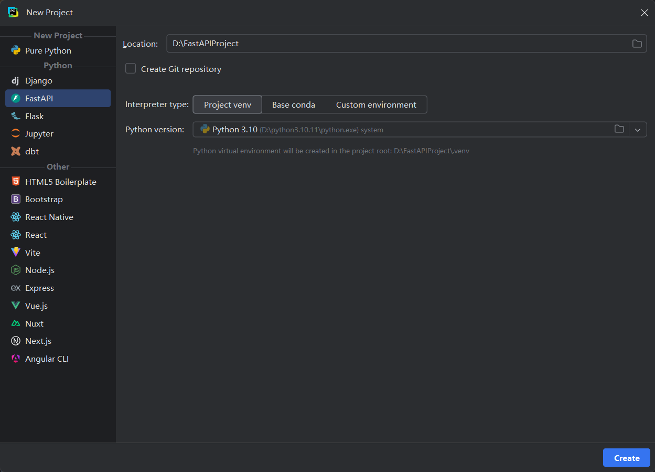Click the PyCharm logo in title bar
Viewport: 655px width, 472px height.
13,12
